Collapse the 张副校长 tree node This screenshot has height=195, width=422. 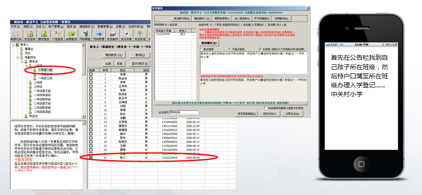pyautogui.click(x=17, y=57)
